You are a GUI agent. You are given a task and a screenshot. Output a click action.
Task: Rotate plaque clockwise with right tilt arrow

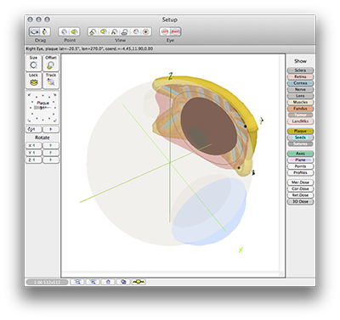point(51,129)
